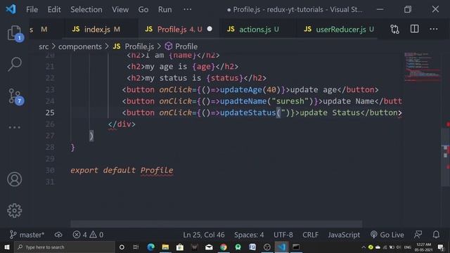Viewport: 450px width, 253px height.
Task: Open the Search view in activity bar
Action: (x=14, y=64)
